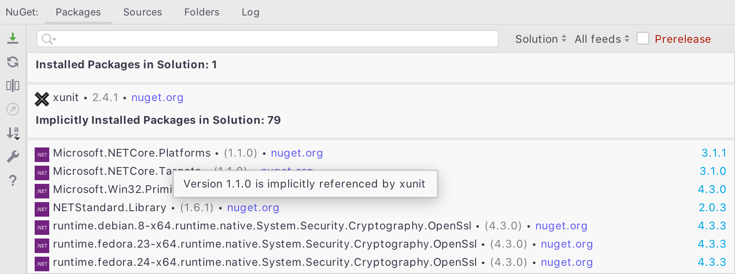Image resolution: width=735 pixels, height=274 pixels.
Task: Click the Microsoft.Win32 package .NET icon
Action: pos(42,191)
